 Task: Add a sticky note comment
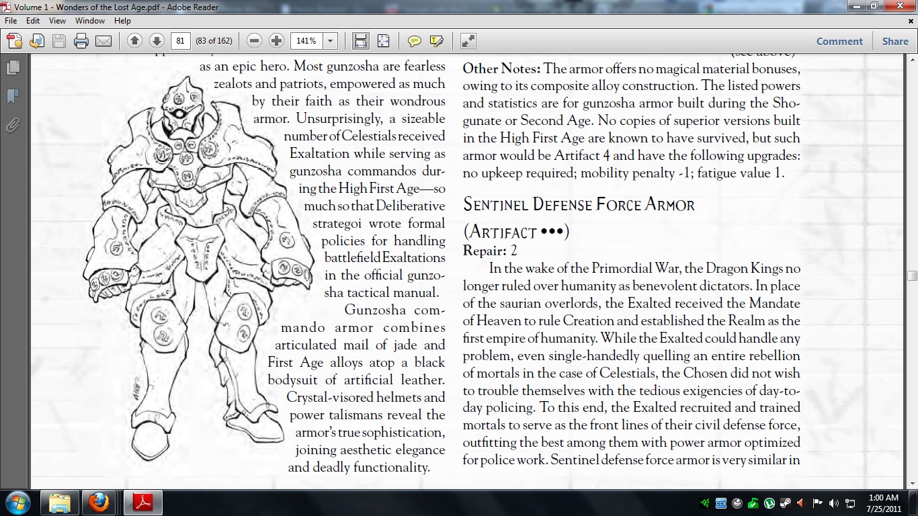click(x=415, y=41)
